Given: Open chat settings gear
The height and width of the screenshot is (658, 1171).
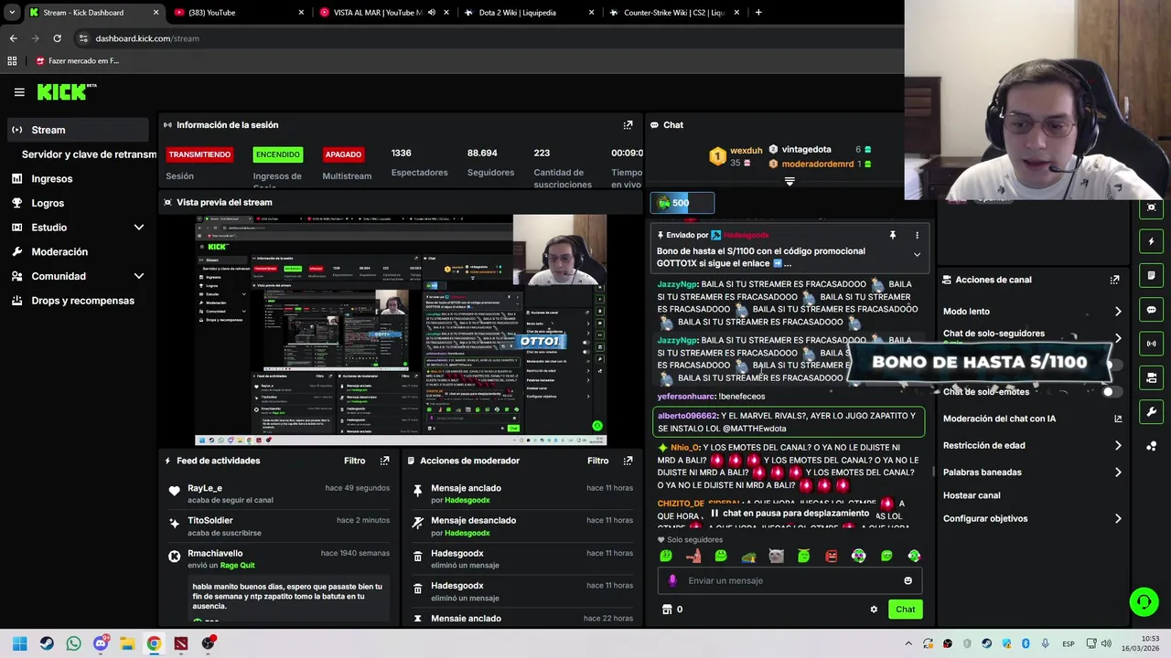Looking at the screenshot, I should tap(874, 610).
